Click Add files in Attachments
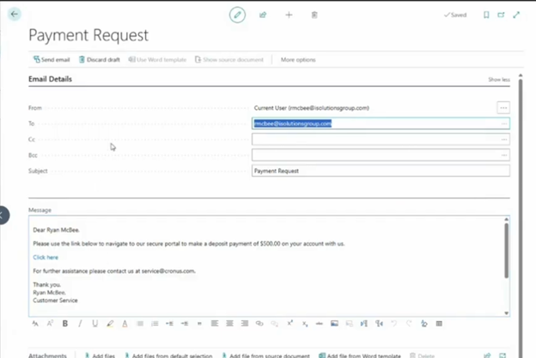Screen dimensions: 536x358 click(x=100, y=355)
